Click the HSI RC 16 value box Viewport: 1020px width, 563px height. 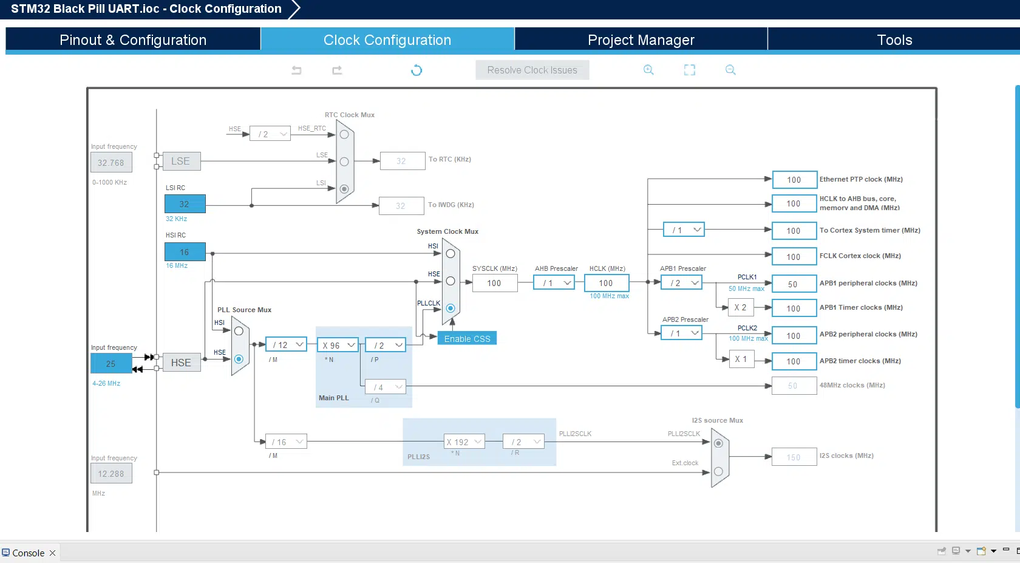pyautogui.click(x=185, y=251)
